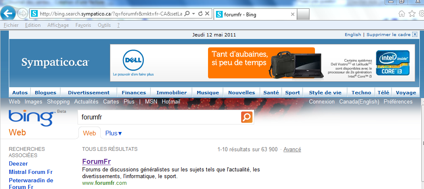This screenshot has width=424, height=189.
Task: Open the Autos section
Action: point(20,93)
